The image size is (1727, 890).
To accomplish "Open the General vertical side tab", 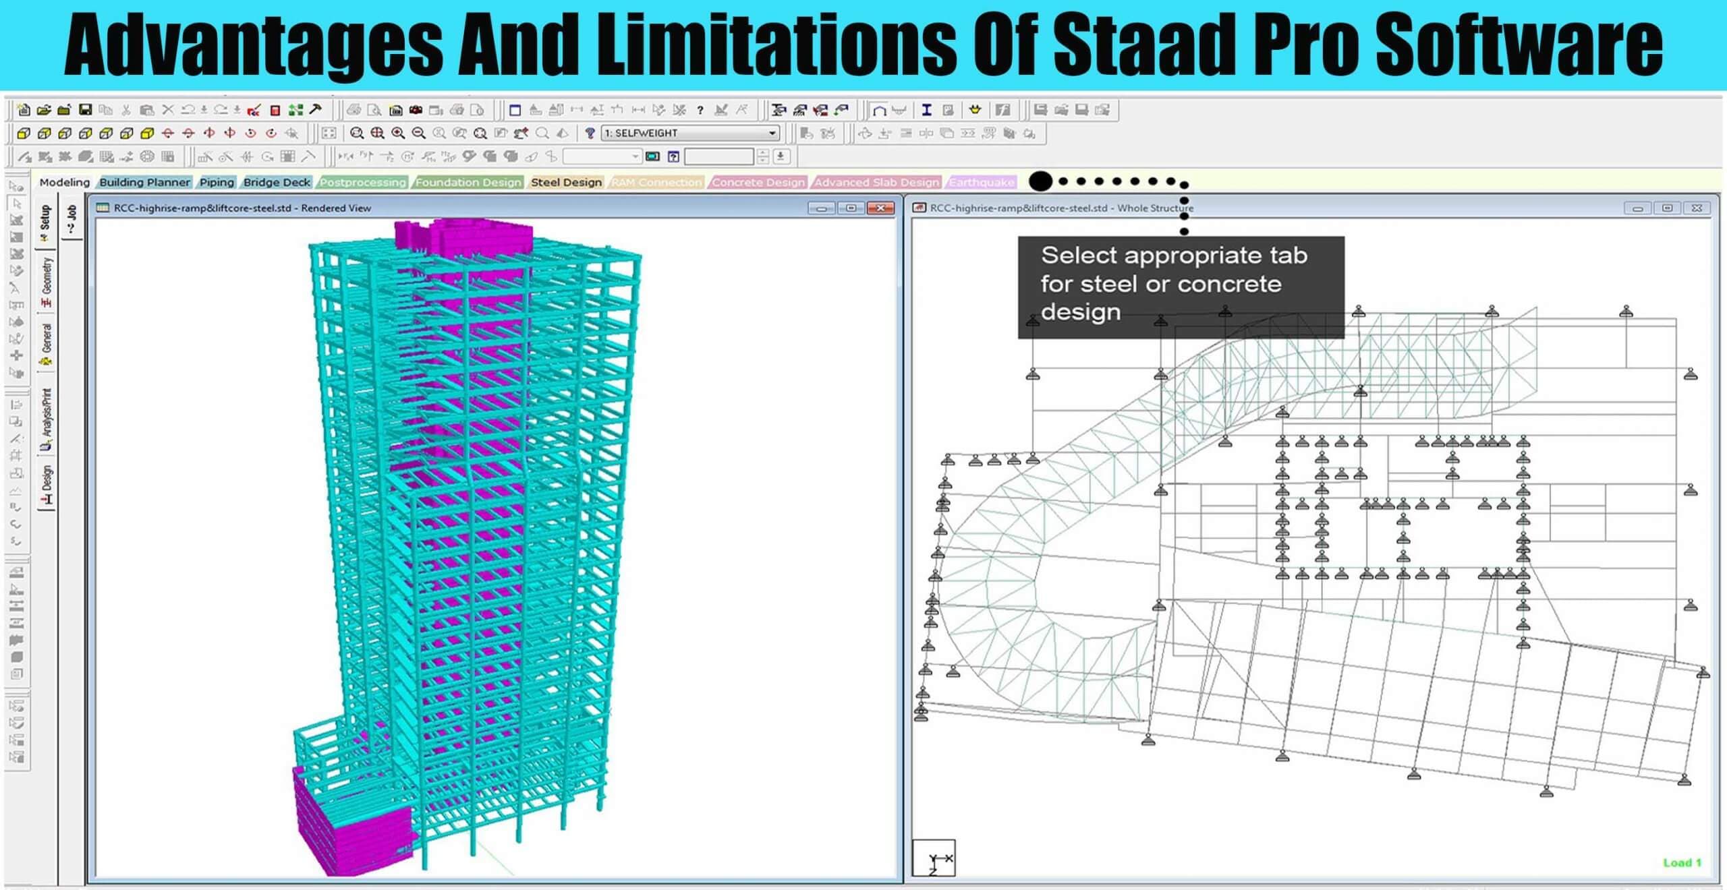I will [x=46, y=344].
